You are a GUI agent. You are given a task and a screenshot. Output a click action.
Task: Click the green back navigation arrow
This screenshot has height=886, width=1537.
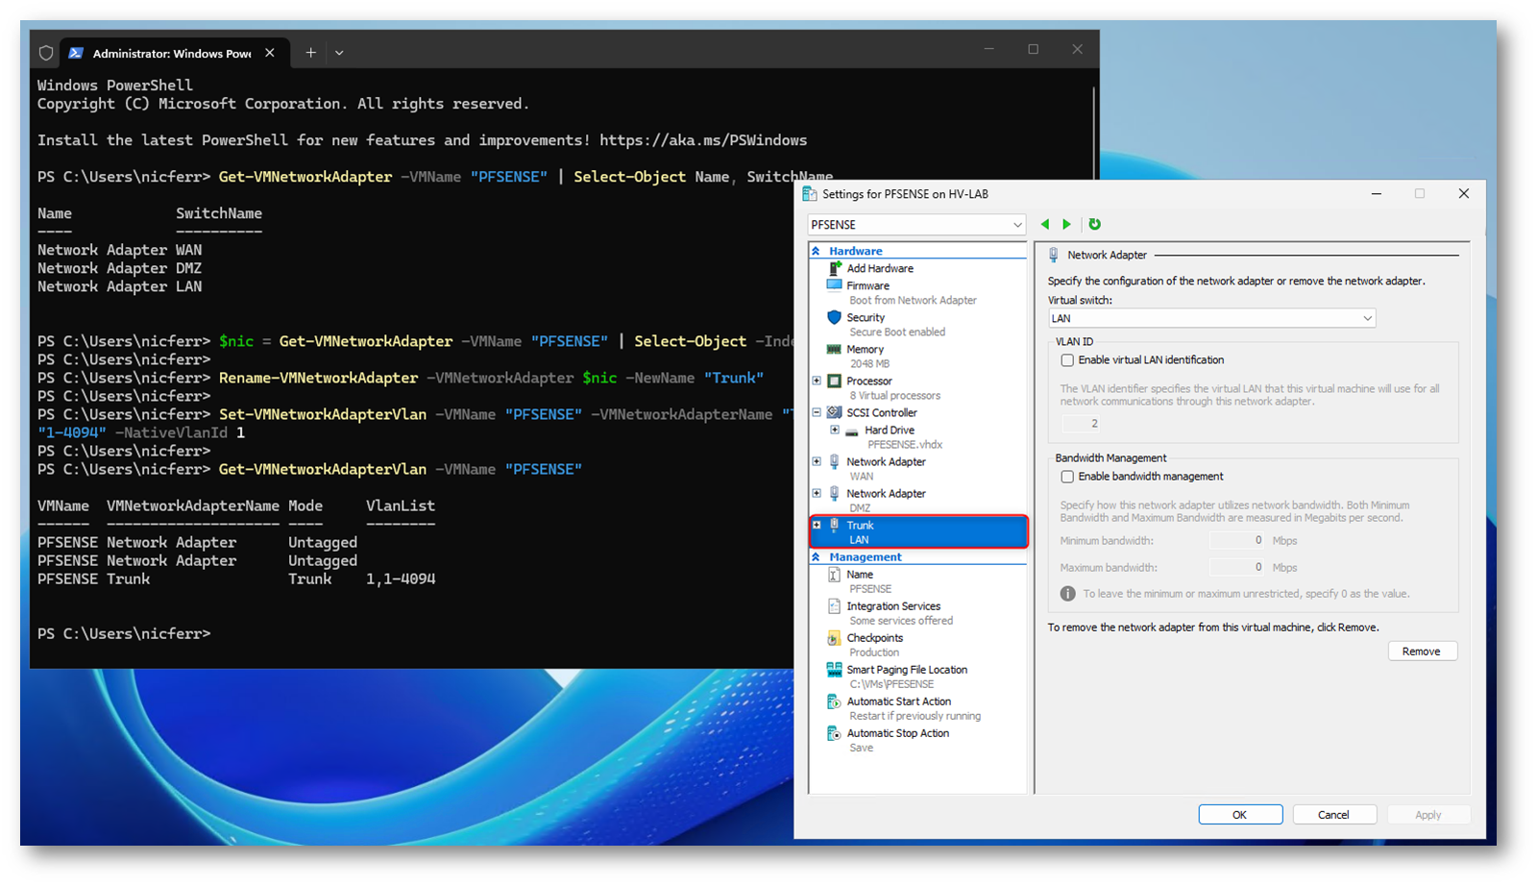click(1045, 224)
